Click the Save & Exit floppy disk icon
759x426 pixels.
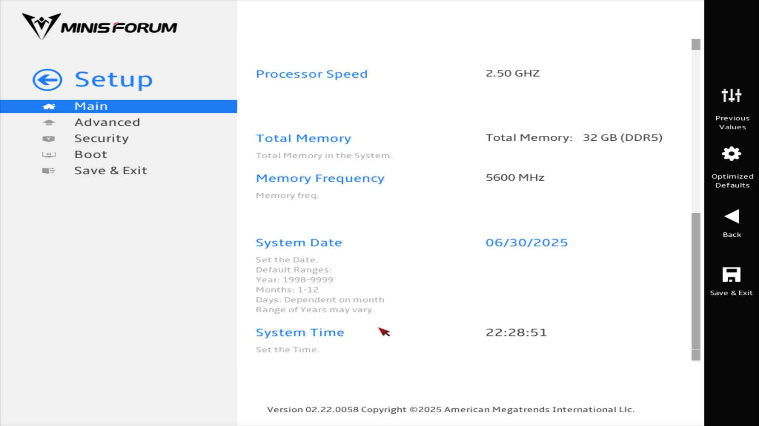coord(731,275)
